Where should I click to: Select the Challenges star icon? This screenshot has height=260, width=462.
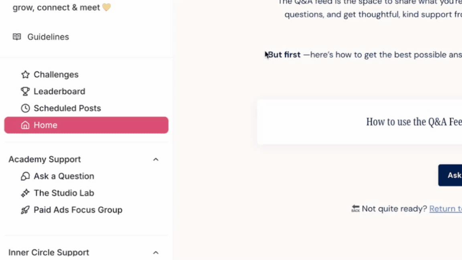pyautogui.click(x=25, y=74)
